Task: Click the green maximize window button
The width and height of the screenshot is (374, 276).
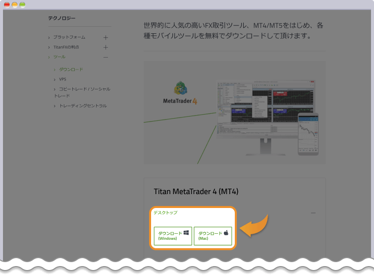Action: (x=22, y=5)
